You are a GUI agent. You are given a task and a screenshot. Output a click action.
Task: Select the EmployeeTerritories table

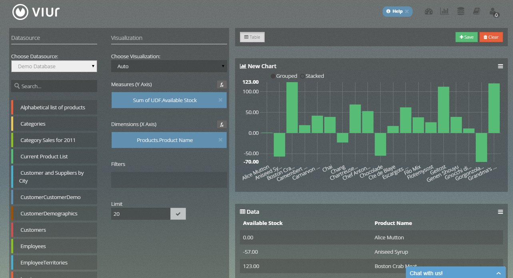(x=54, y=262)
